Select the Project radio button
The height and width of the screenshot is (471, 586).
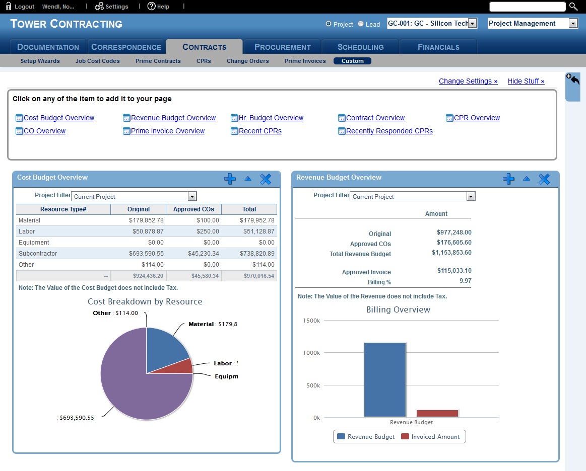(329, 24)
